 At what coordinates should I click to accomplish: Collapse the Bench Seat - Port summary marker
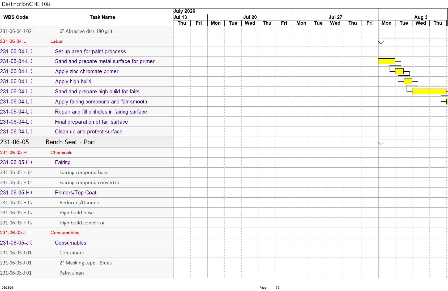(x=381, y=143)
